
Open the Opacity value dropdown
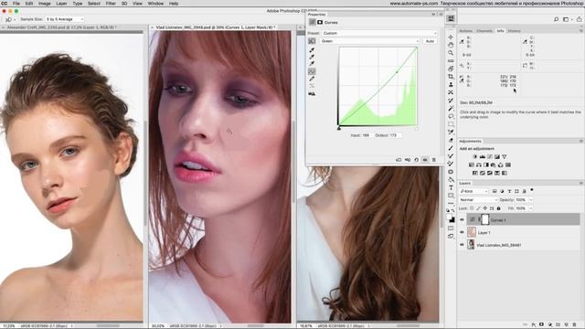click(x=531, y=200)
